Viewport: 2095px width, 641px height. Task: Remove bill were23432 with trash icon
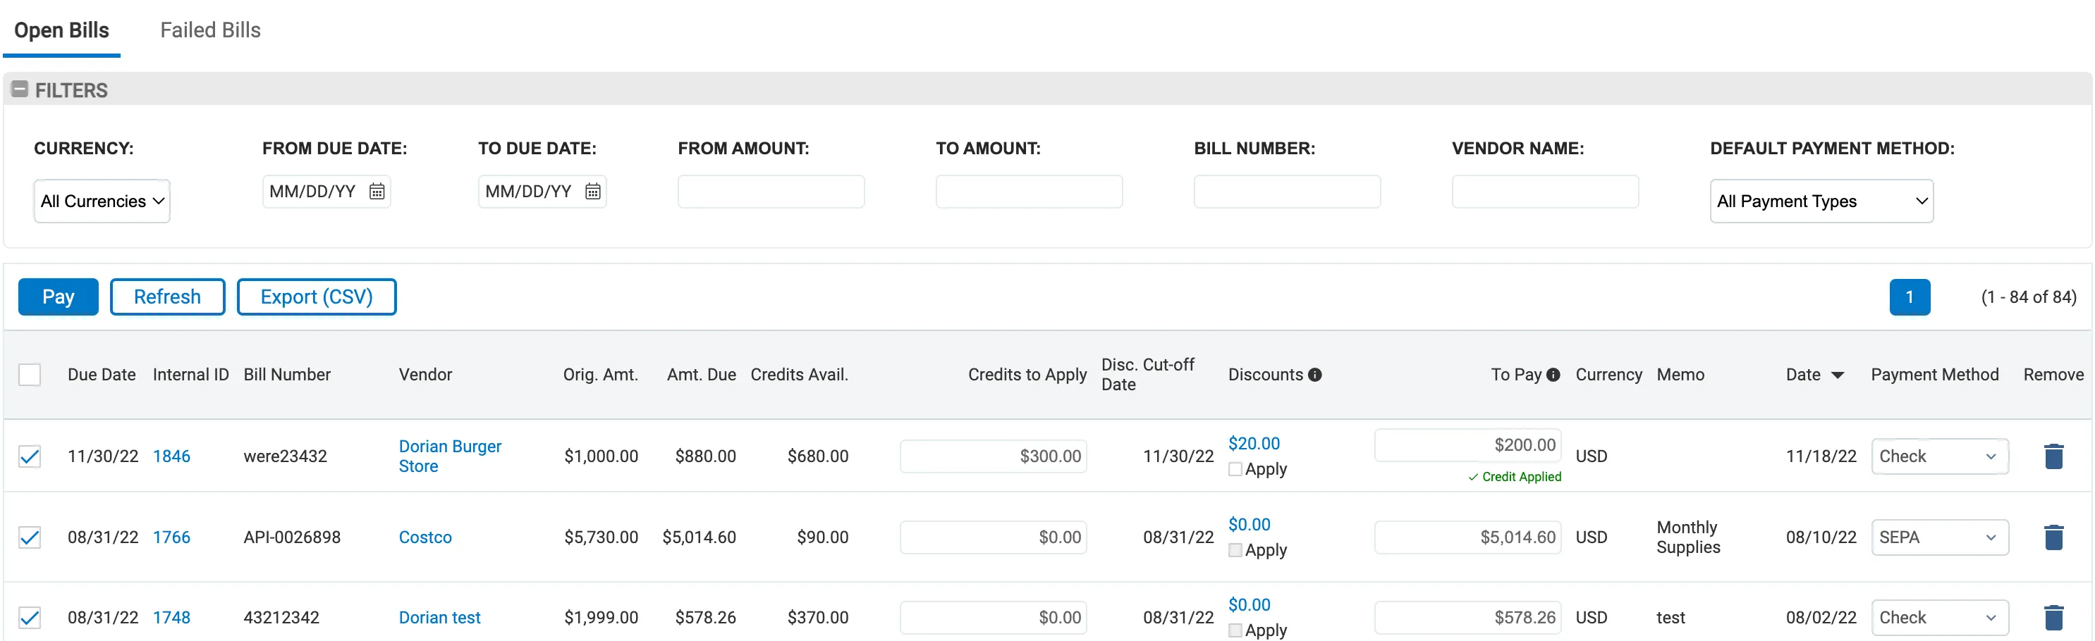2053,456
